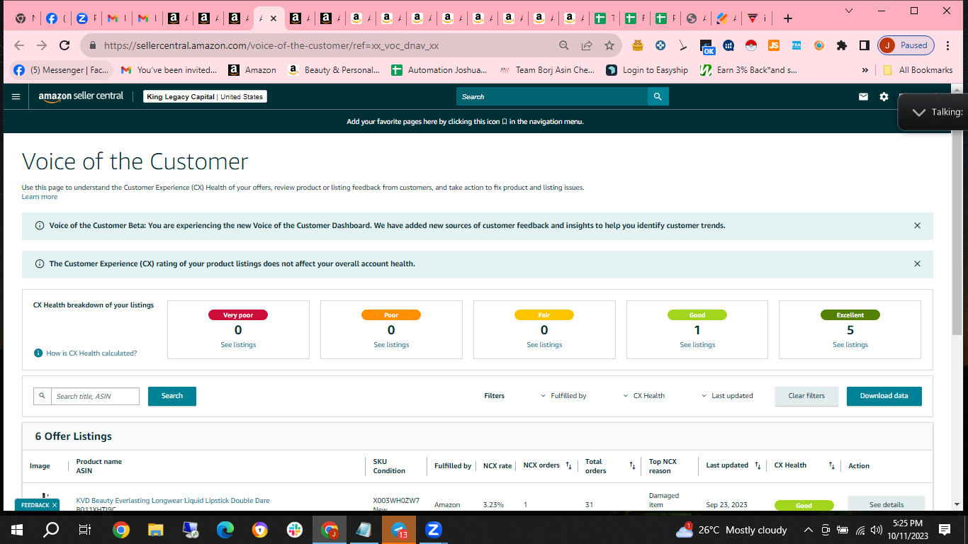Viewport: 968px width, 544px height.
Task: Sort listings by Total orders
Action: coord(632,465)
